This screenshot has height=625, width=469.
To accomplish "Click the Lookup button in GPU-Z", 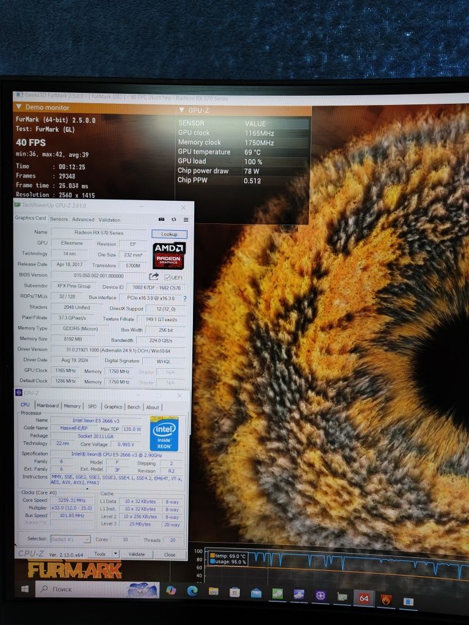I will tap(170, 234).
